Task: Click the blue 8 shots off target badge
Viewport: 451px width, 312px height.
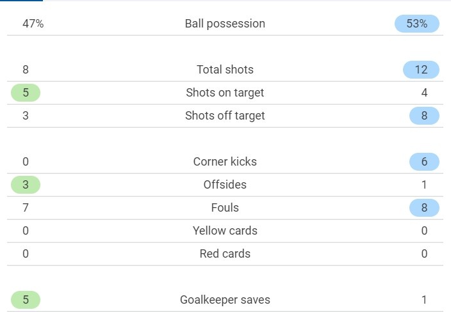Action: (424, 116)
